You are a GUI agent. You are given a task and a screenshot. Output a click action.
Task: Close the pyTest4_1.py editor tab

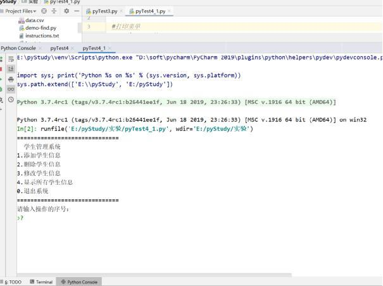169,11
